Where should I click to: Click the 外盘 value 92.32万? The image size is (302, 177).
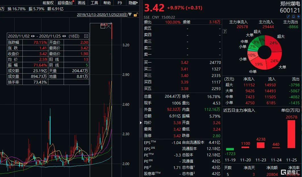(x=174, y=109)
